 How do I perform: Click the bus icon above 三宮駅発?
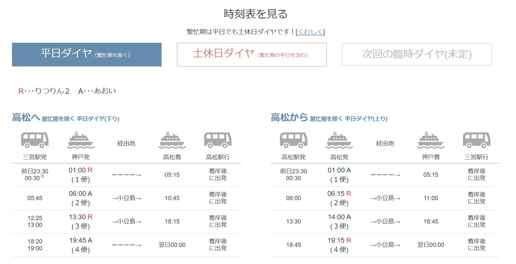[35, 140]
